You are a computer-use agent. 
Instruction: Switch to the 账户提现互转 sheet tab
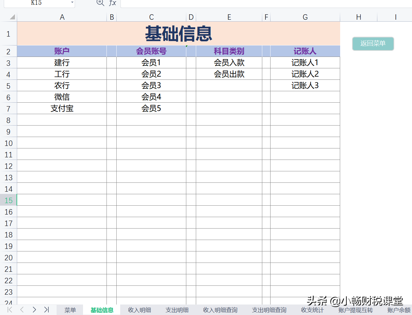355,310
